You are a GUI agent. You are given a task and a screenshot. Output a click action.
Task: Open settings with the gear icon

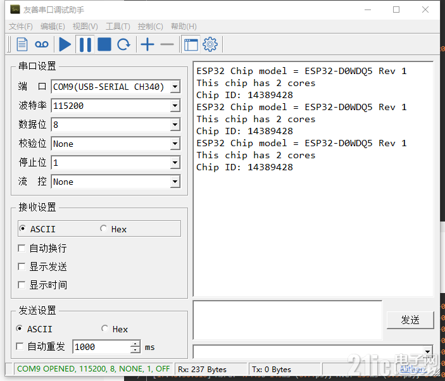pos(210,44)
